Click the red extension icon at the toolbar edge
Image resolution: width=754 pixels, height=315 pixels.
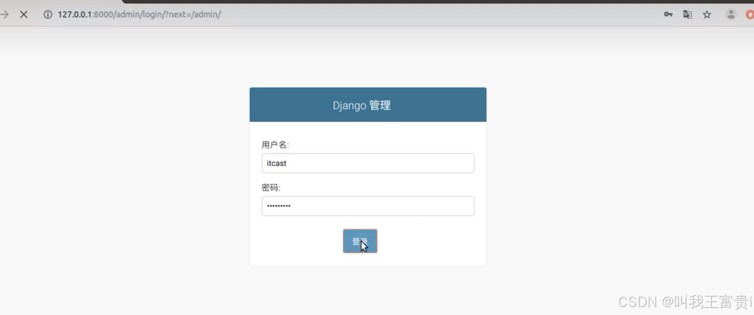coord(750,14)
